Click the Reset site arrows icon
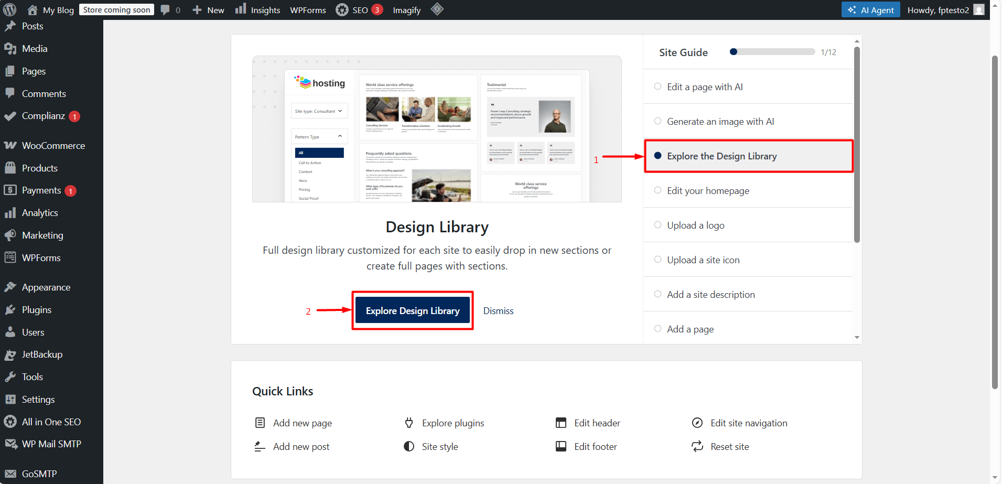The height and width of the screenshot is (484, 1002). (x=697, y=446)
